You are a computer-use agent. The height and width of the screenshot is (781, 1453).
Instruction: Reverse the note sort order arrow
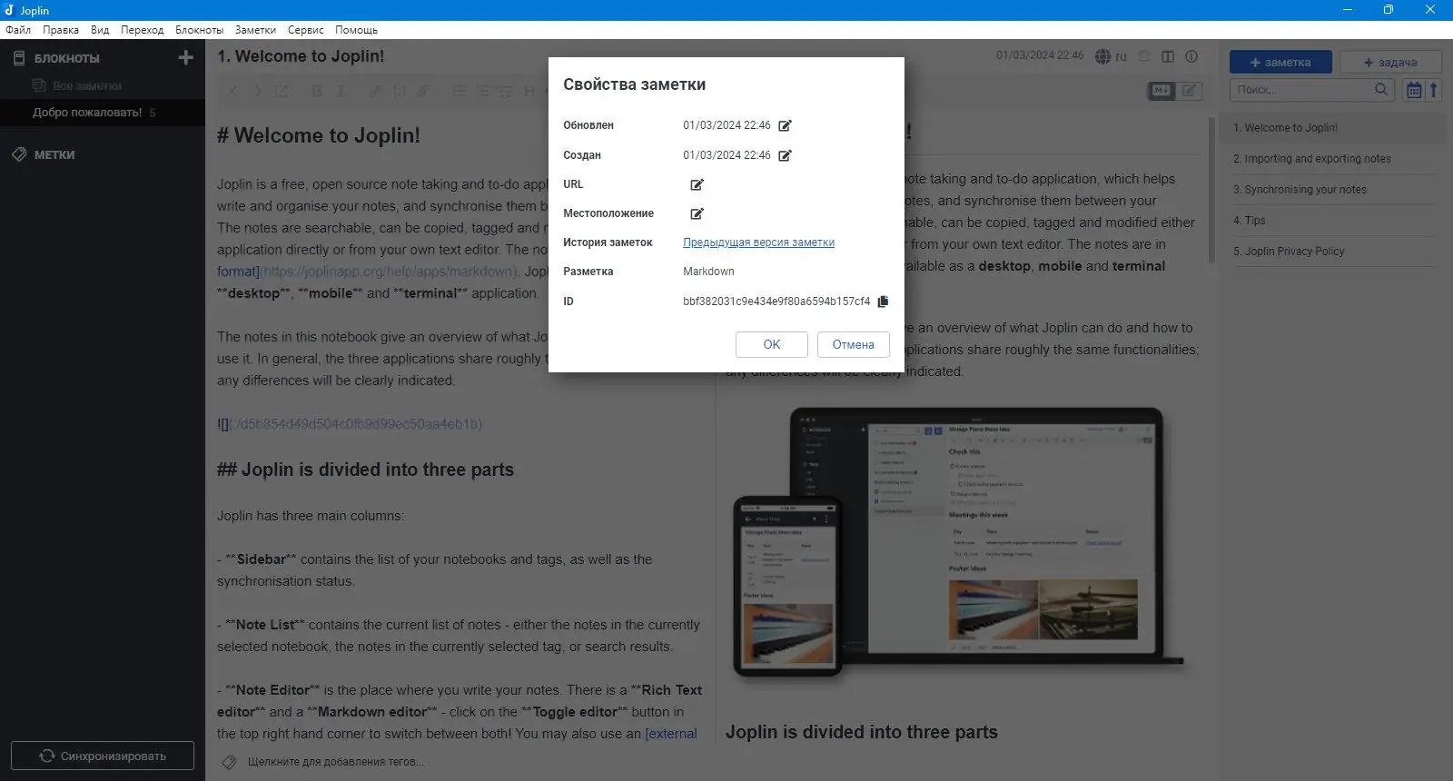point(1434,89)
